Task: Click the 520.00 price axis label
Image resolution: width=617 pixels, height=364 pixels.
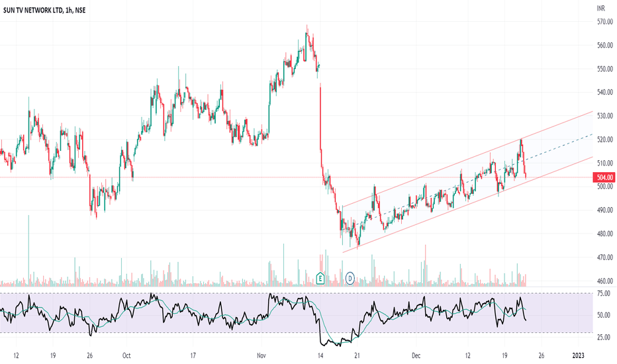Action: (605, 140)
